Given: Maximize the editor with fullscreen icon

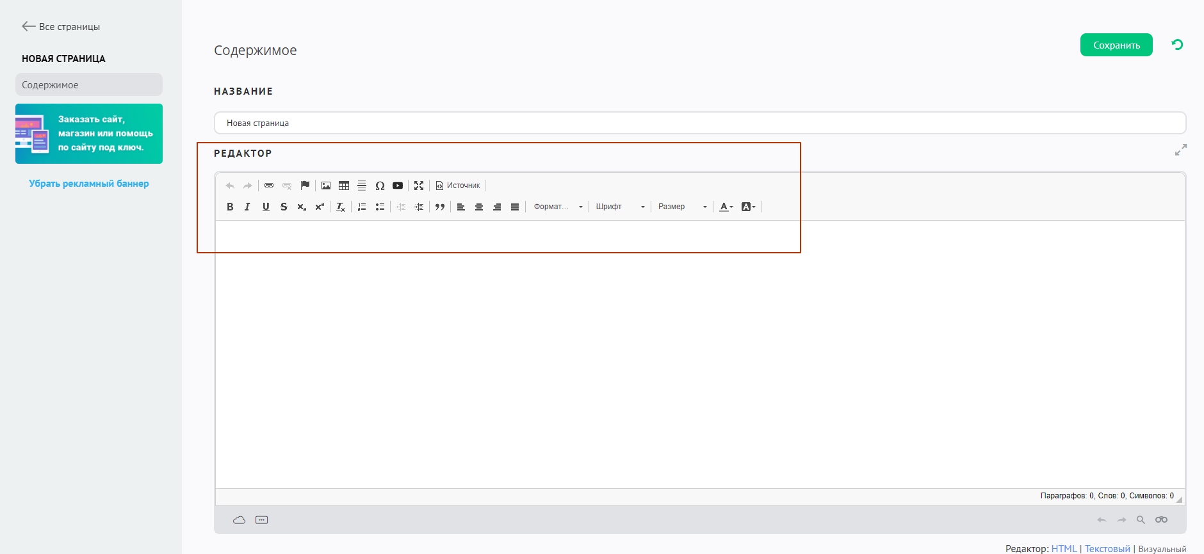Looking at the screenshot, I should pos(419,186).
